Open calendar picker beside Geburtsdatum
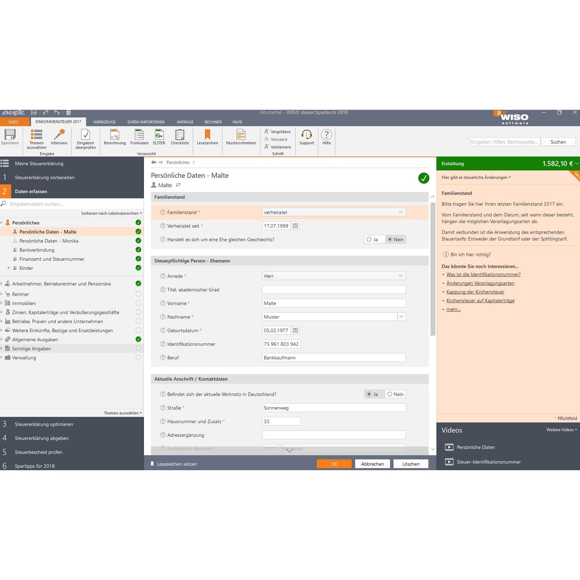 (295, 330)
